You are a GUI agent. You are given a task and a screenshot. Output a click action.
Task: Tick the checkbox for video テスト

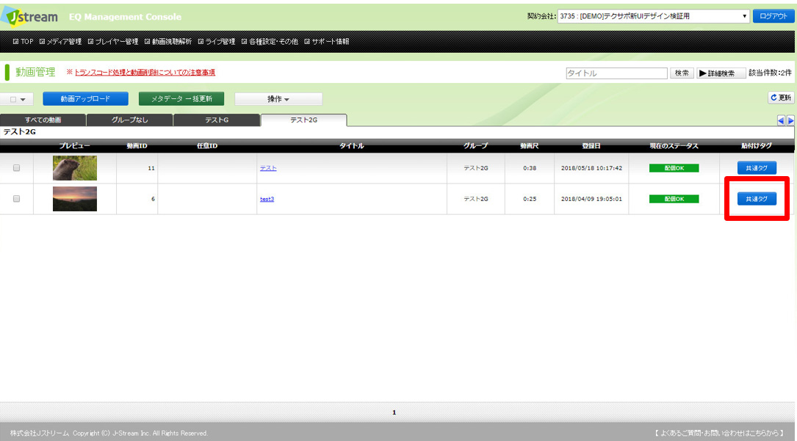17,168
